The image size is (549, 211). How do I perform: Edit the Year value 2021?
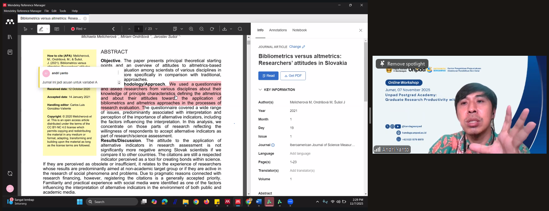(293, 111)
